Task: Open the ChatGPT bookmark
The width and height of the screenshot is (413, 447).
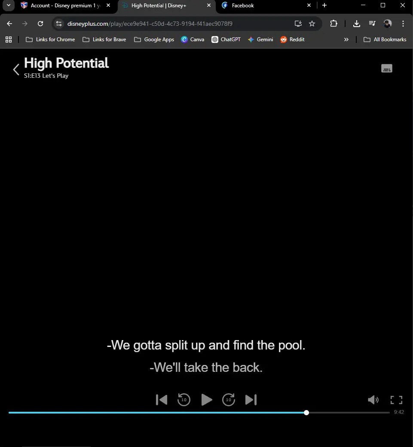Action: click(x=226, y=40)
